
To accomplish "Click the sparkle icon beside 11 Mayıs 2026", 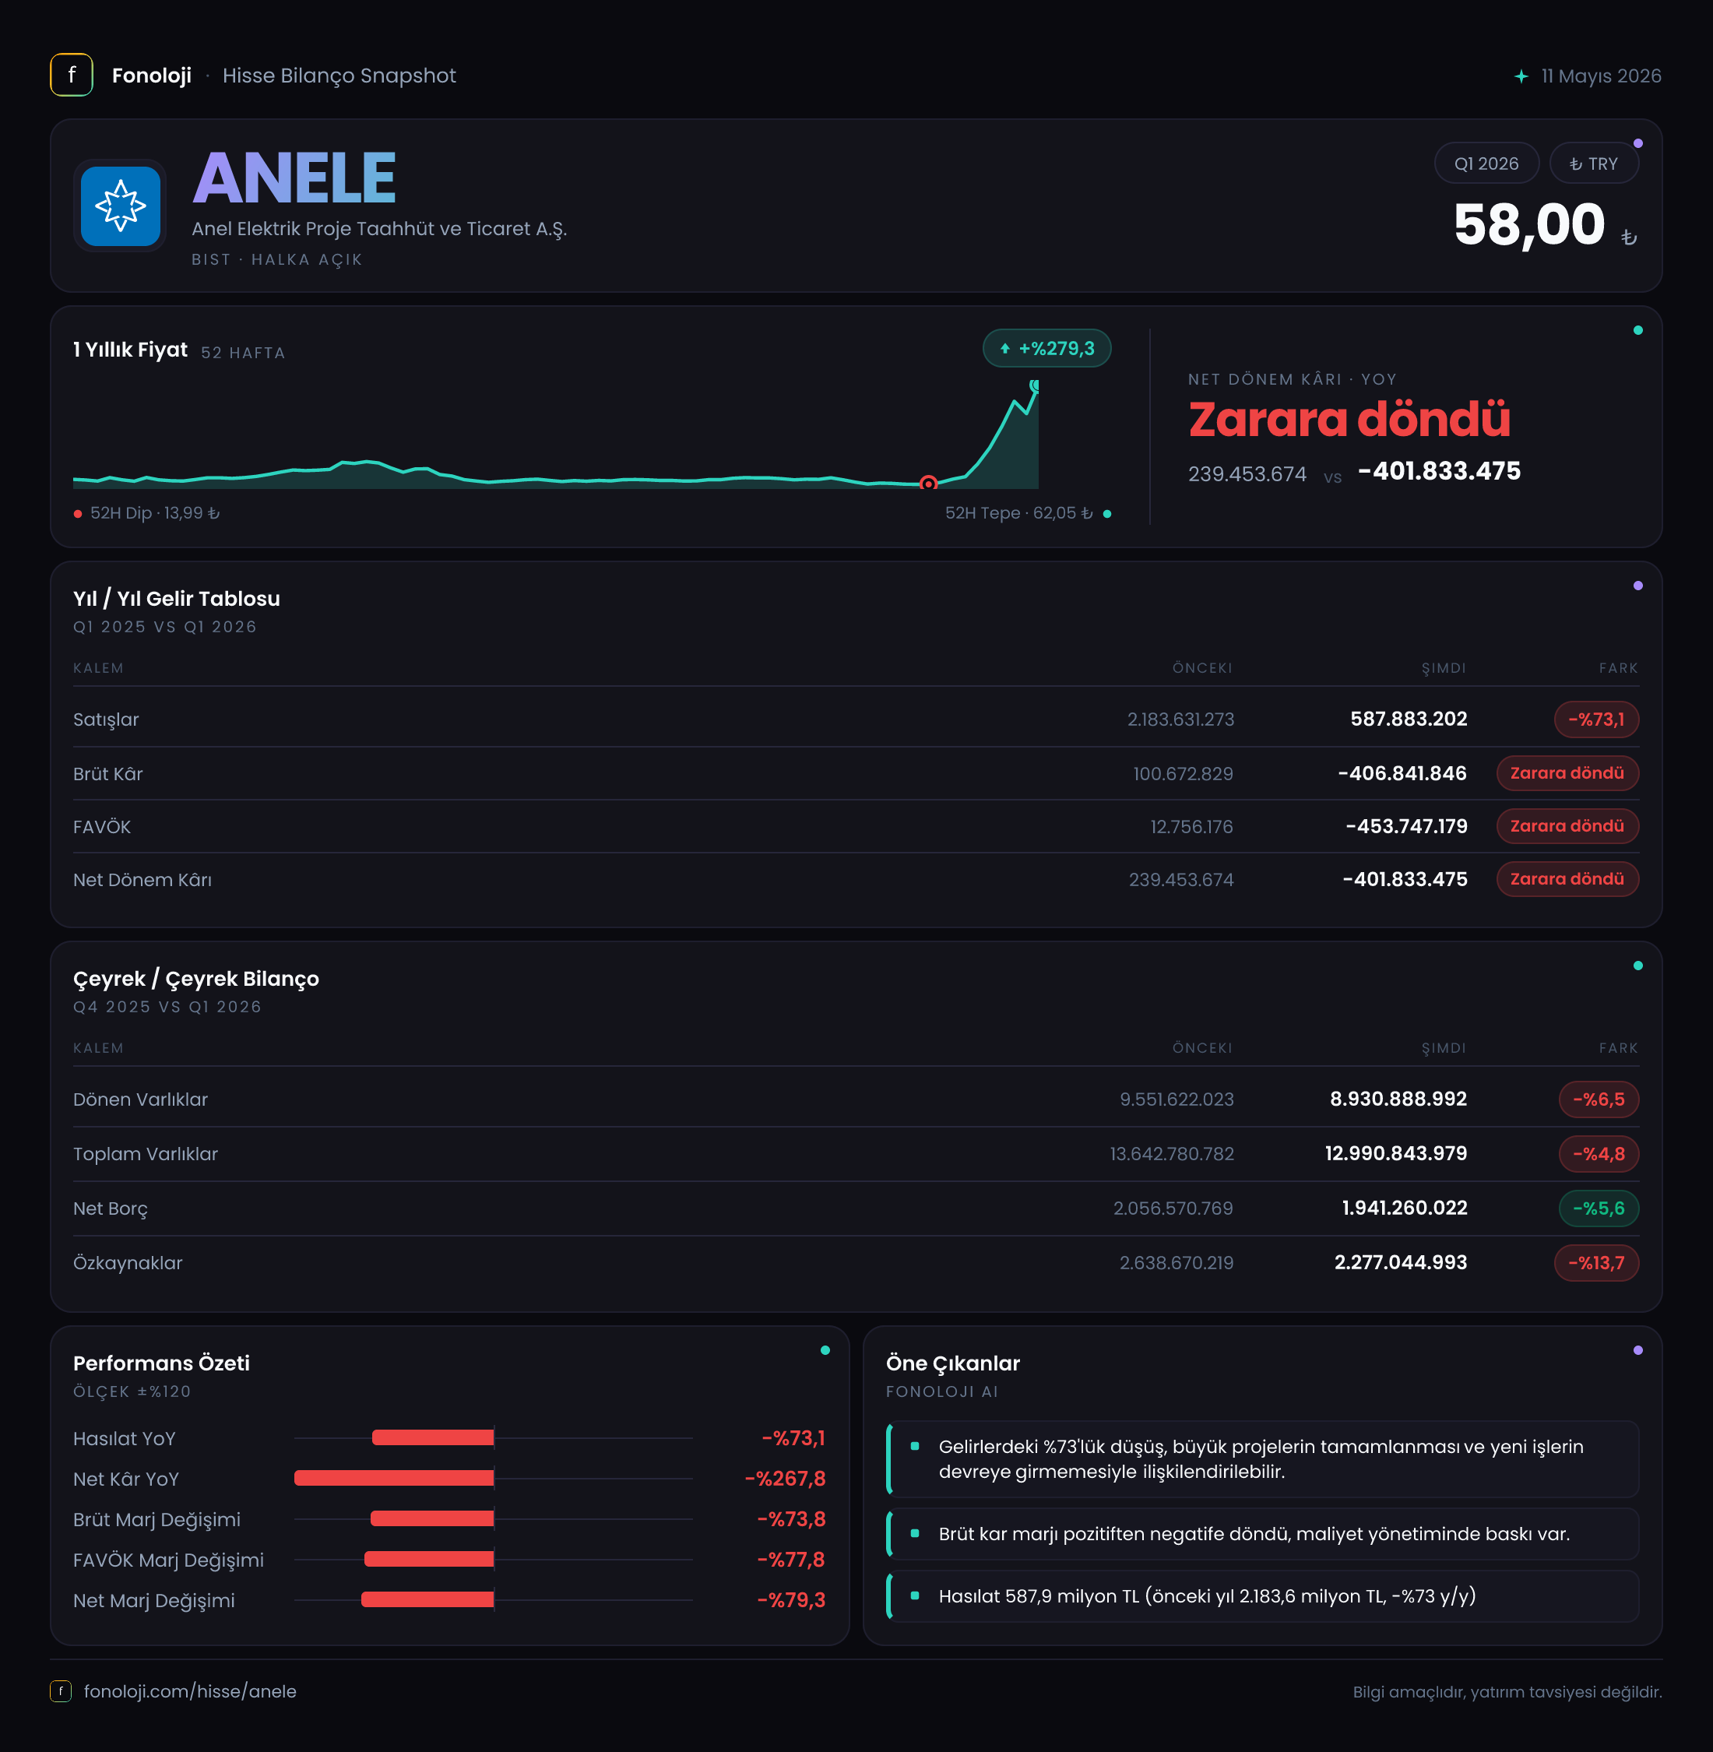I will pos(1521,76).
